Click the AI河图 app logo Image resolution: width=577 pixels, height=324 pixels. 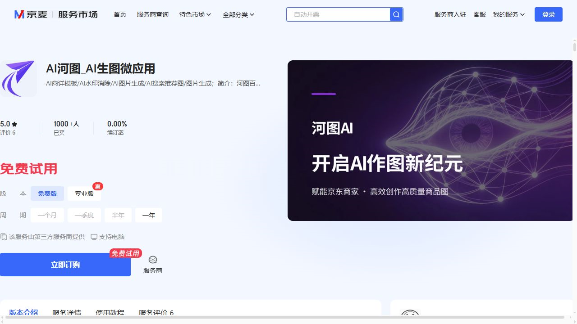pyautogui.click(x=18, y=79)
